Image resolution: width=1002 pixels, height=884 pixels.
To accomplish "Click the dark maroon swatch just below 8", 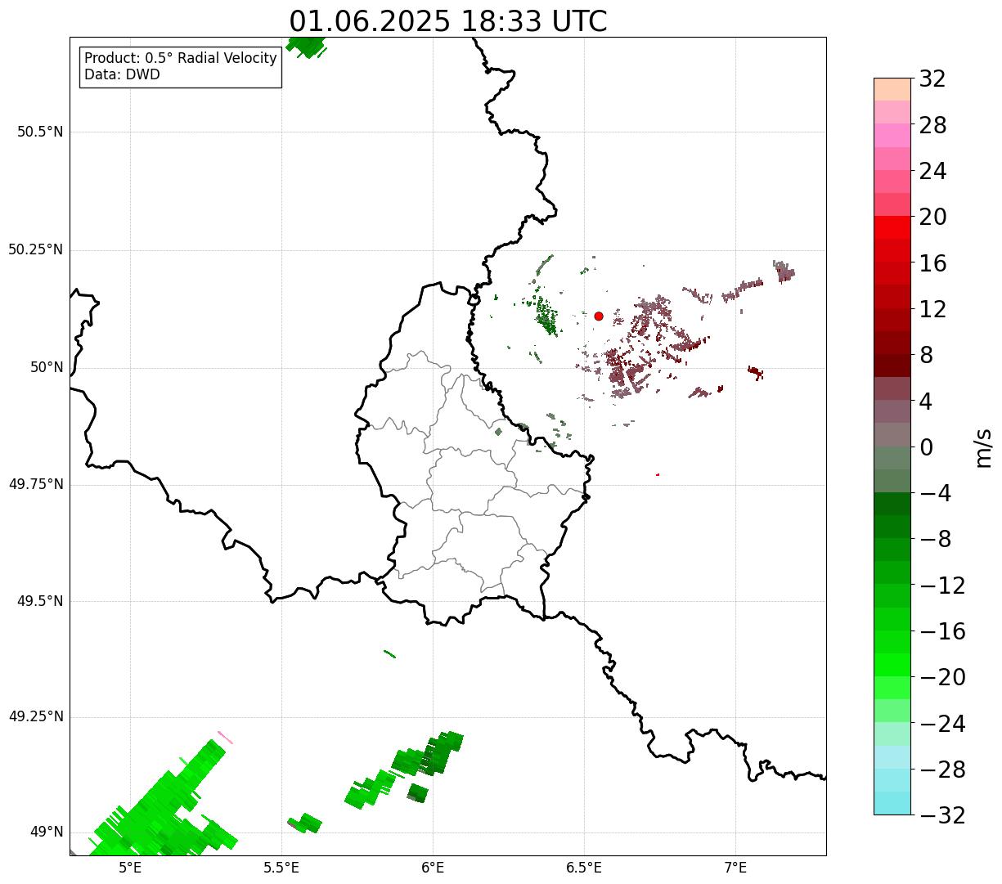I will (x=892, y=366).
